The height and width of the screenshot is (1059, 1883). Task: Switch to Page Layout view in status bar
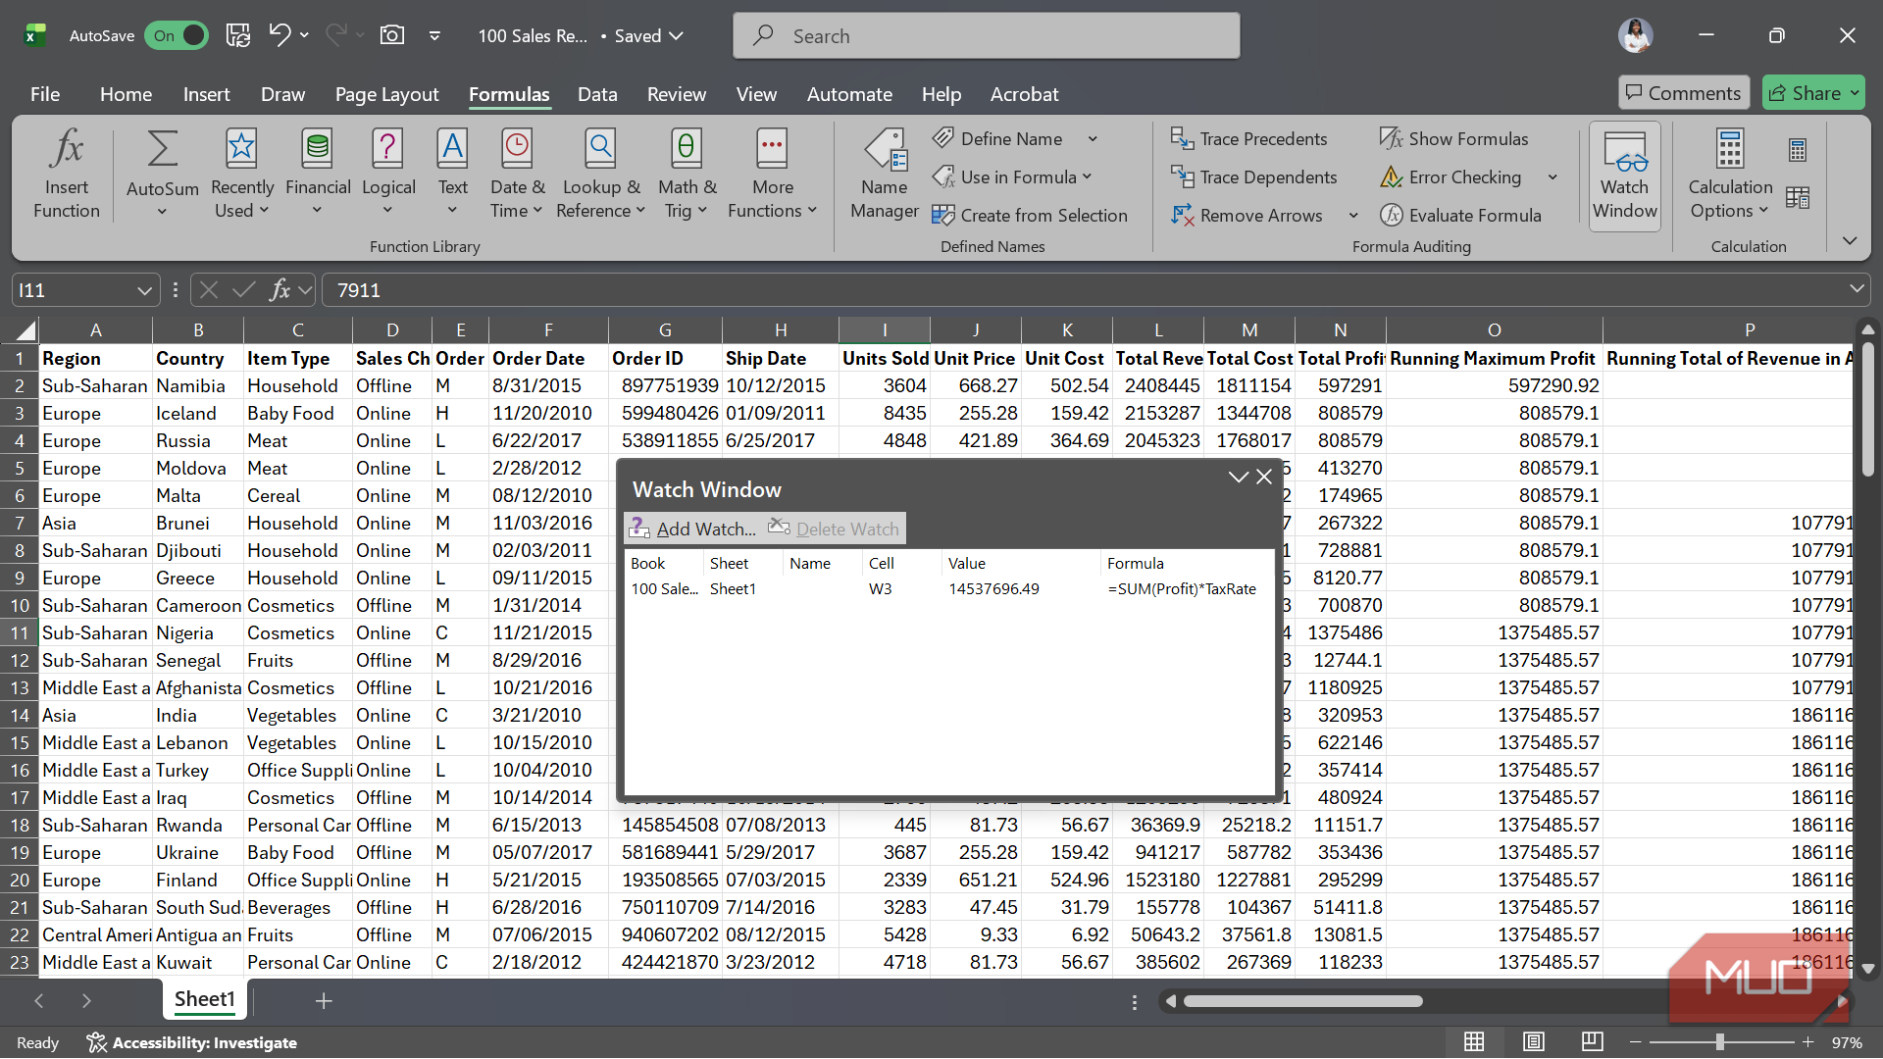click(1534, 1042)
